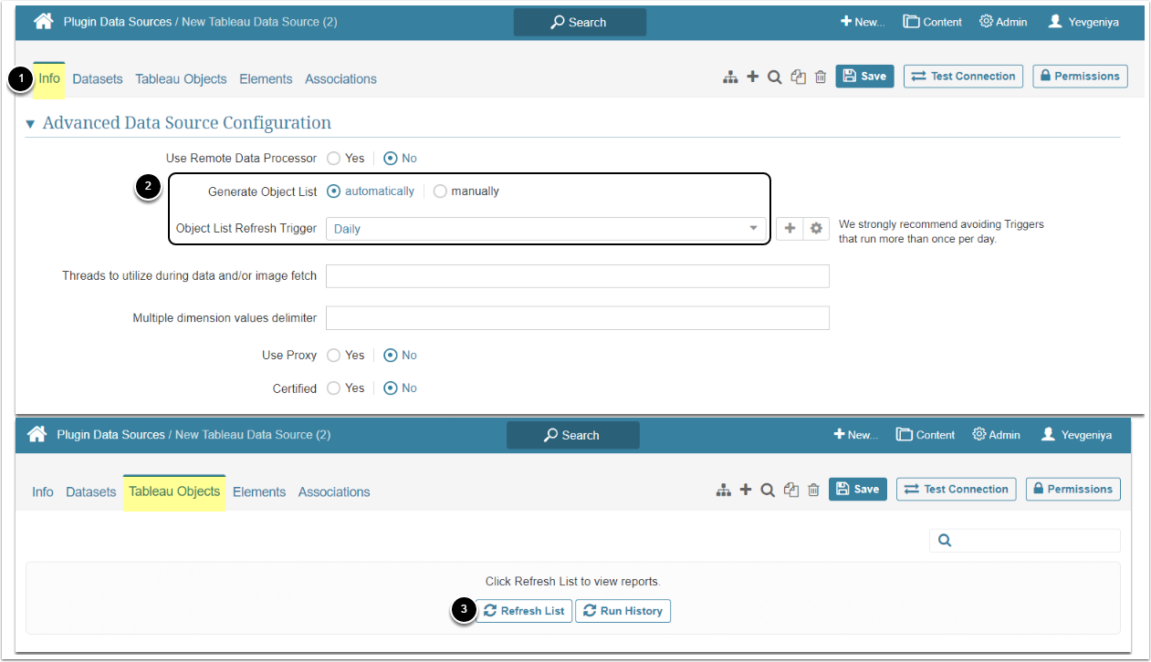The width and height of the screenshot is (1151, 662).
Task: Switch to Datasets tab in top window
Action: coord(98,79)
